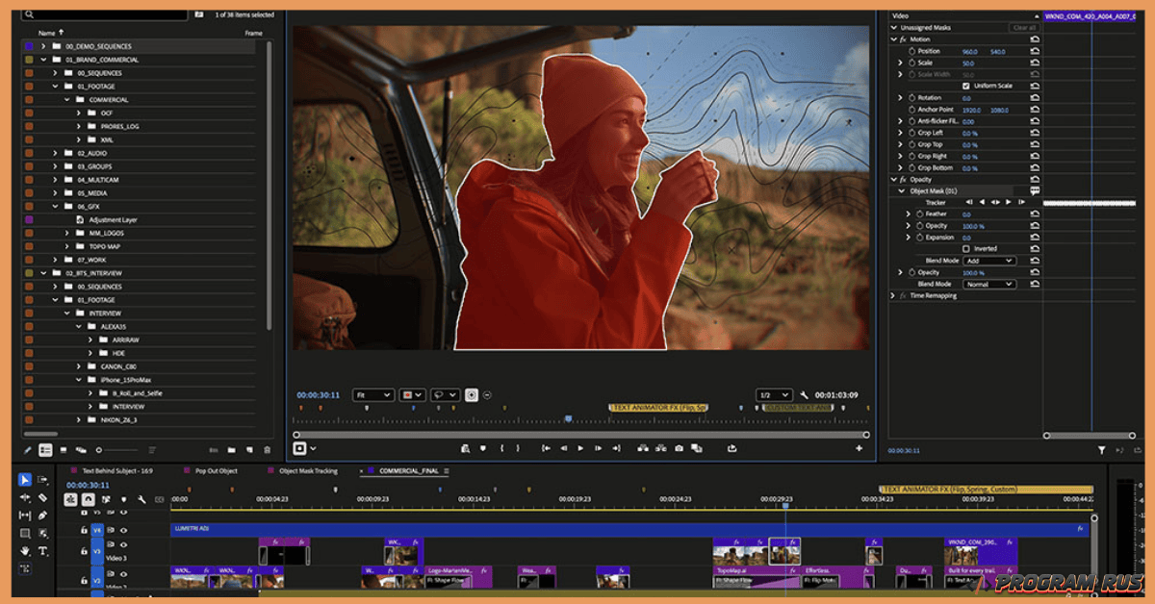The height and width of the screenshot is (604, 1155).
Task: Click the Clear All button for Unassigned Masks
Action: click(1023, 28)
